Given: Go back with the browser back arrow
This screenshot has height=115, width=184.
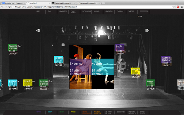Looking at the screenshot, I should (x=2, y=7).
